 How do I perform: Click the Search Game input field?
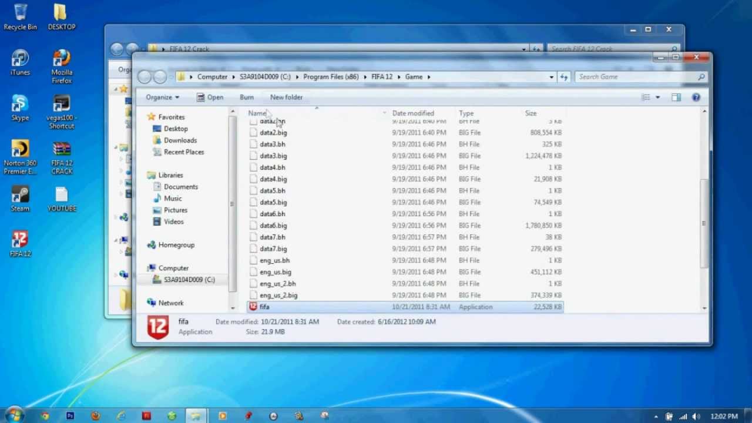pos(637,77)
